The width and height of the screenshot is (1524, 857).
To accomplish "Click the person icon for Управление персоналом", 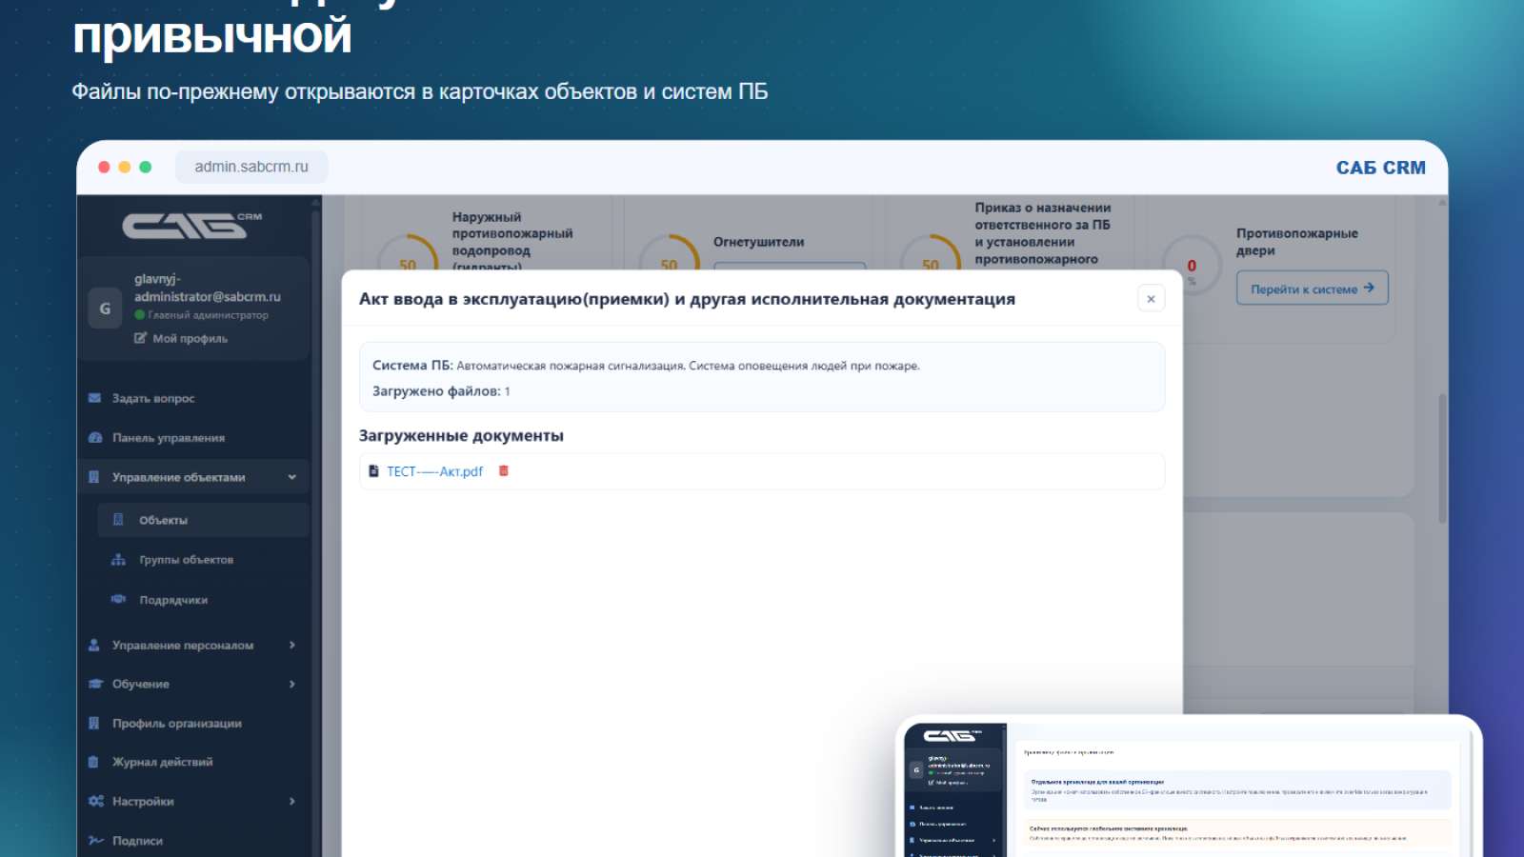I will 94,645.
